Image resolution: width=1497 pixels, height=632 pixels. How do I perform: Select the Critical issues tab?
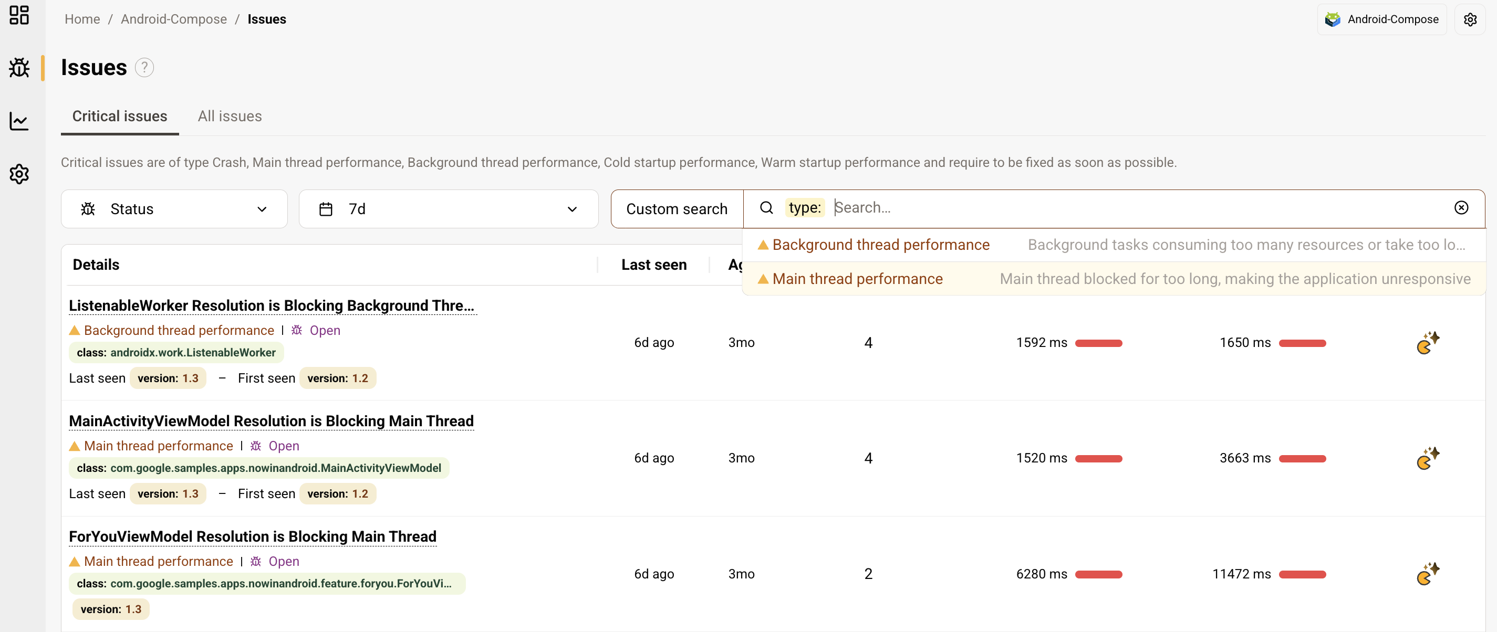120,116
